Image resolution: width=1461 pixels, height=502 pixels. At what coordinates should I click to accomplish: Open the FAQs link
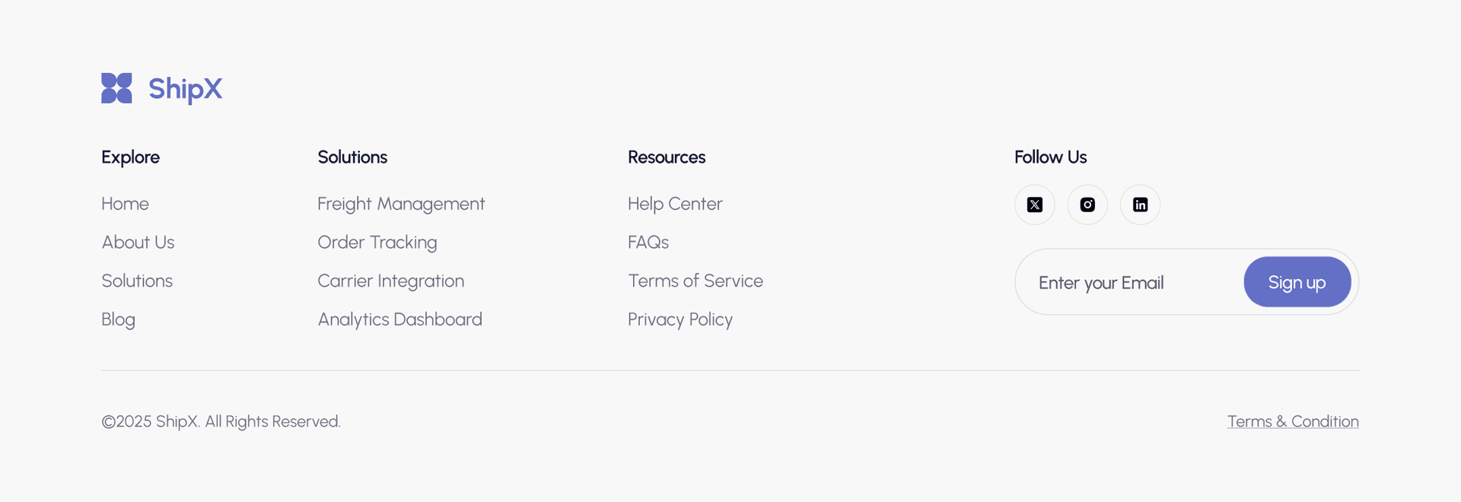click(x=648, y=242)
